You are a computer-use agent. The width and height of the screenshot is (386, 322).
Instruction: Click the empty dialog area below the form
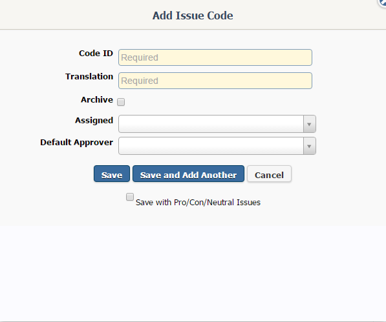pos(193,272)
